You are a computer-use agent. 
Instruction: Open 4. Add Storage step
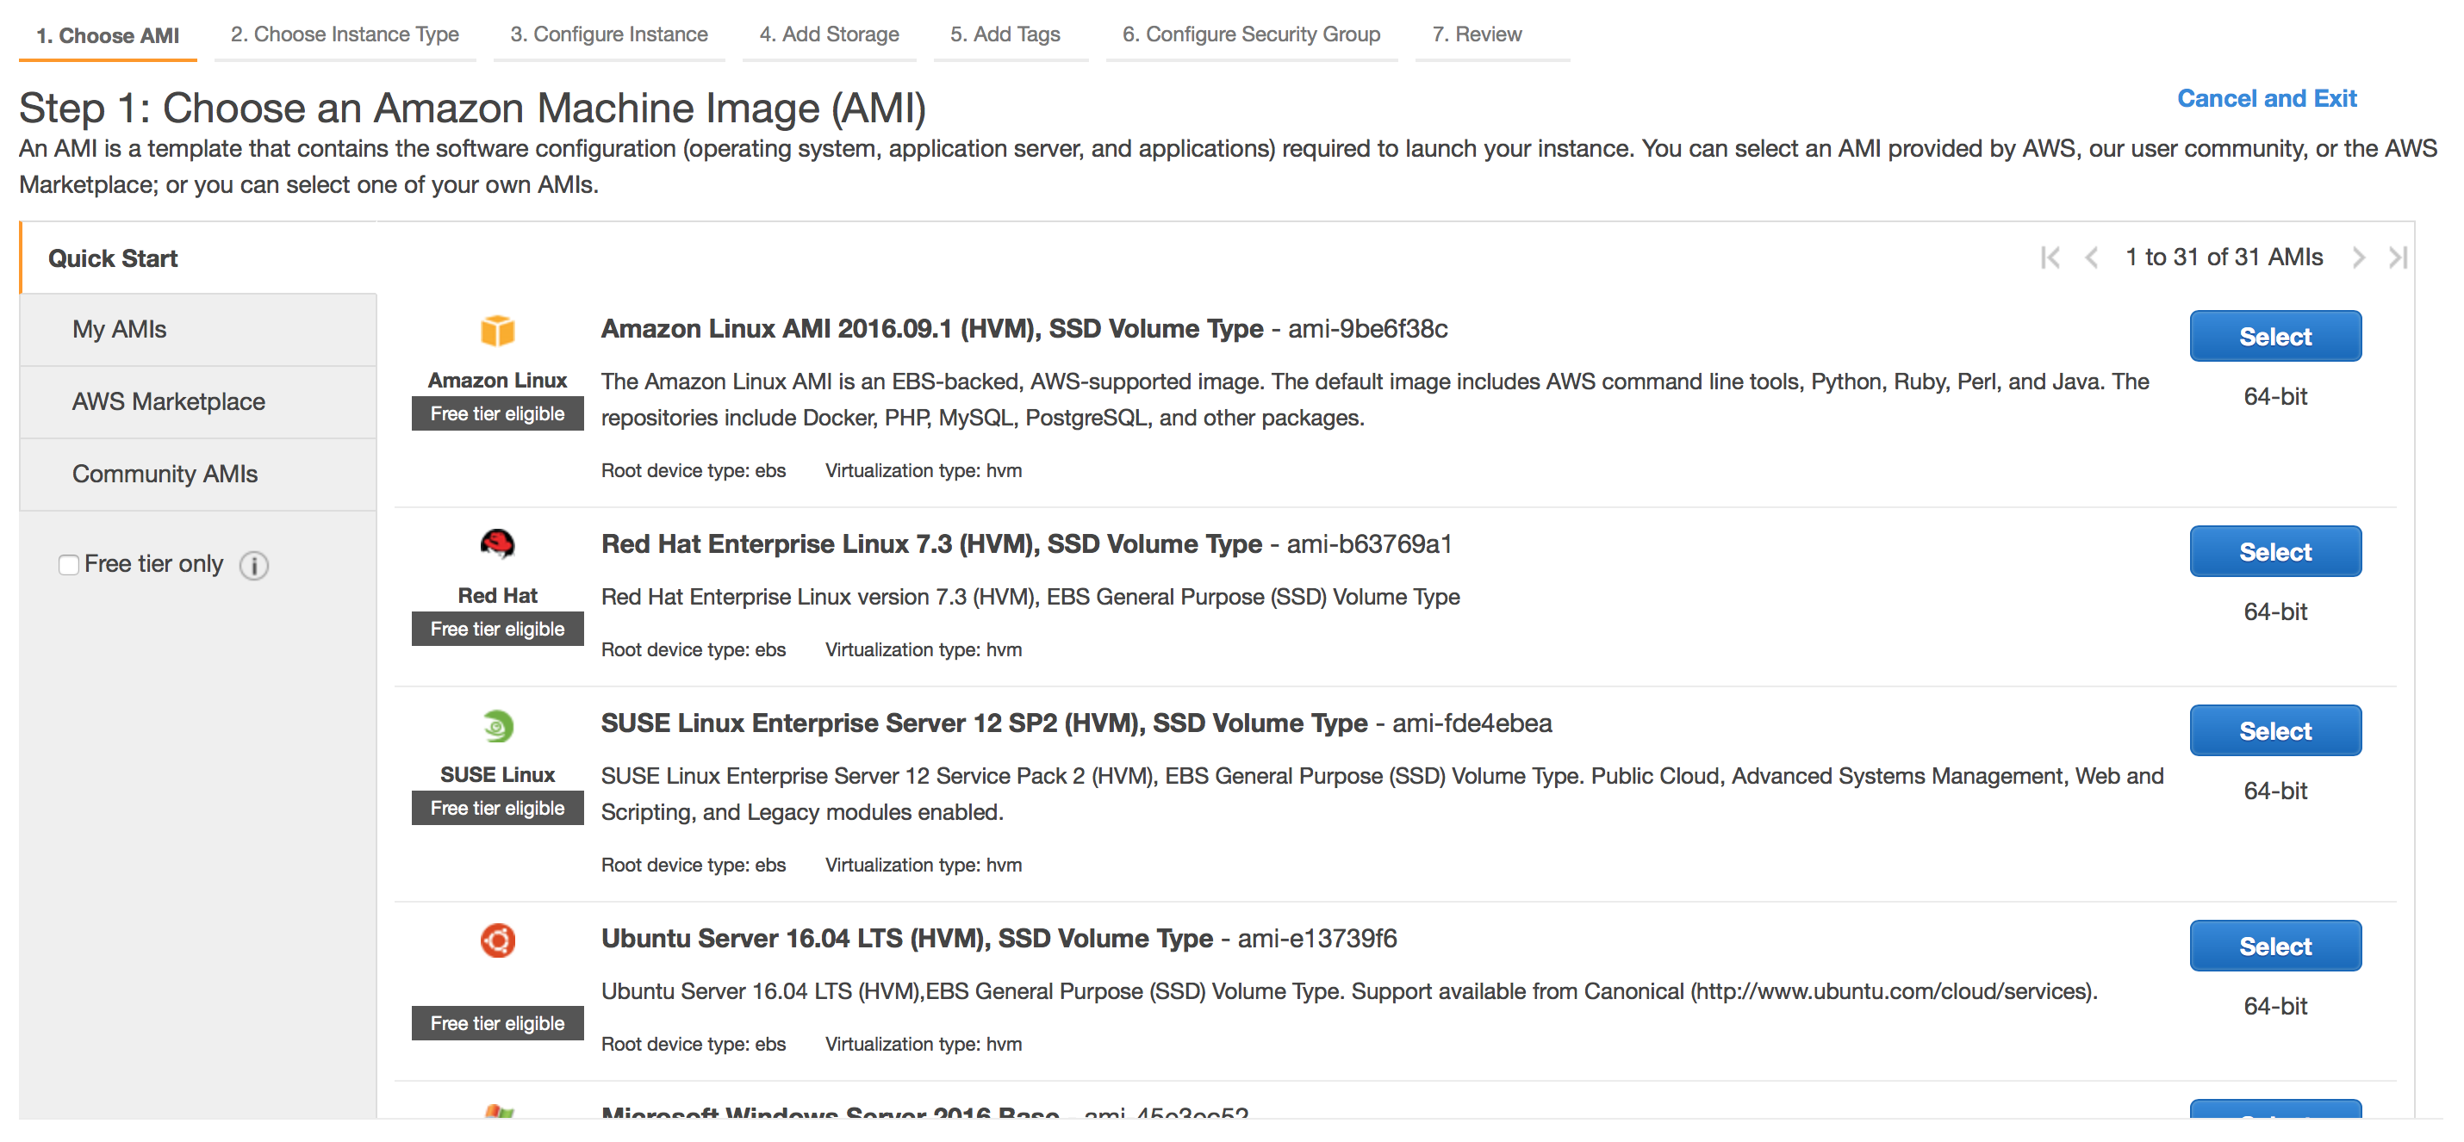[828, 34]
